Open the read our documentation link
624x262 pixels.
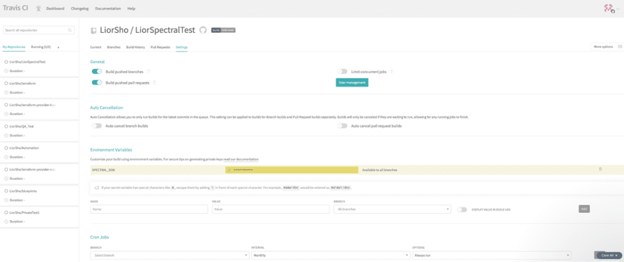[241, 159]
